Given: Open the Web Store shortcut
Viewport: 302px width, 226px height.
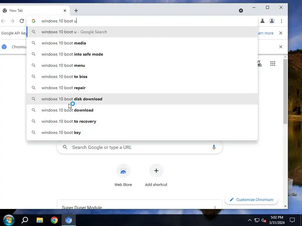Looking at the screenshot, I should [123, 175].
